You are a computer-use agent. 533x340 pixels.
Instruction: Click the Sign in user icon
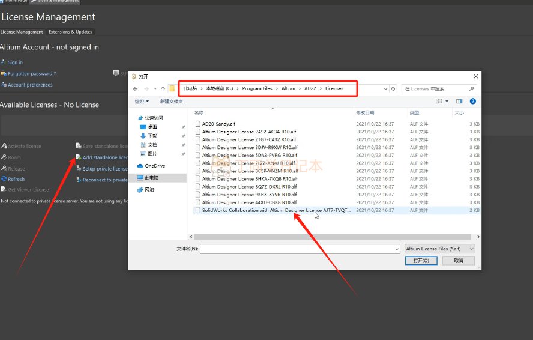[x=4, y=62]
